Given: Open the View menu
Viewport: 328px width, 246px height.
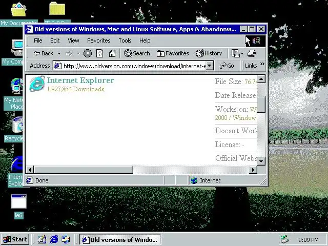Looking at the screenshot, I should point(73,40).
